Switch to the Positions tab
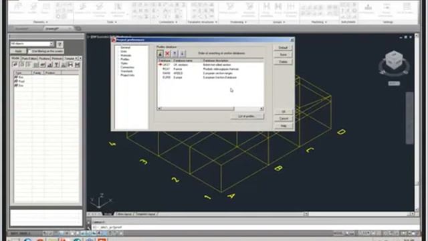Screen dimensions: 428x241 coord(44,58)
